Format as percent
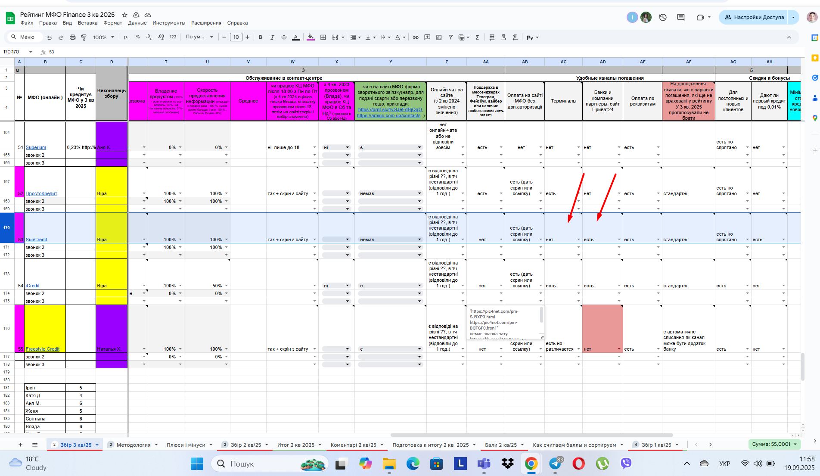This screenshot has width=820, height=476. click(138, 37)
